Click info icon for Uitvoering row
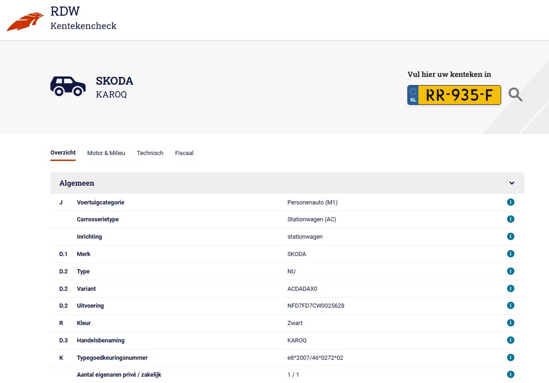 coord(510,305)
